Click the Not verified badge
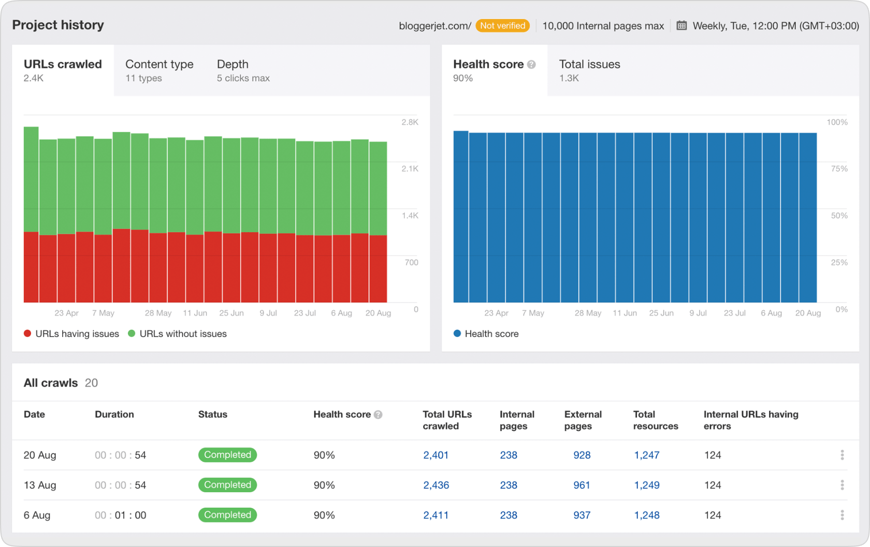This screenshot has width=870, height=547. point(502,26)
